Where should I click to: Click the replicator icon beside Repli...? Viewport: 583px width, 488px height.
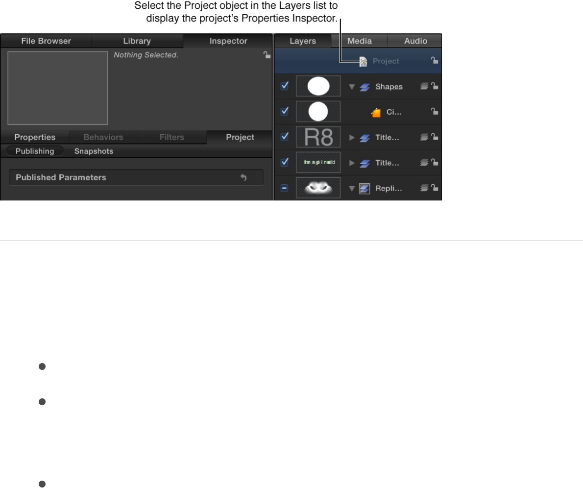click(x=364, y=189)
